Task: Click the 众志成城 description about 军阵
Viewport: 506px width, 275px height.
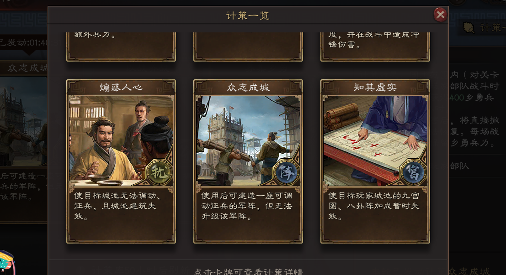Action: pyautogui.click(x=247, y=206)
